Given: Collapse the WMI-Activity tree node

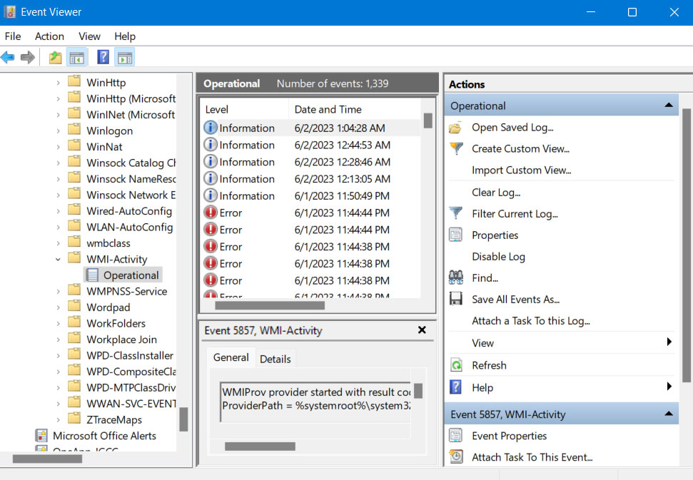Looking at the screenshot, I should click(x=58, y=259).
